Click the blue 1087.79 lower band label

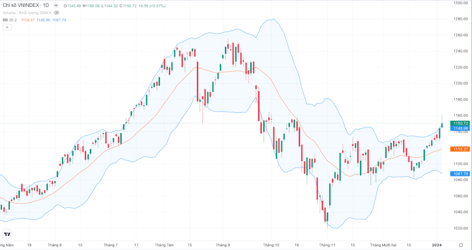coord(460,174)
